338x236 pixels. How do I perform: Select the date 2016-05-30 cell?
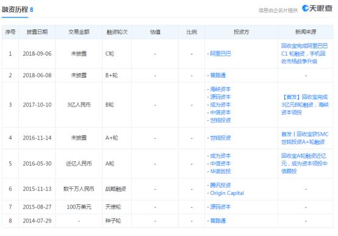click(x=37, y=163)
